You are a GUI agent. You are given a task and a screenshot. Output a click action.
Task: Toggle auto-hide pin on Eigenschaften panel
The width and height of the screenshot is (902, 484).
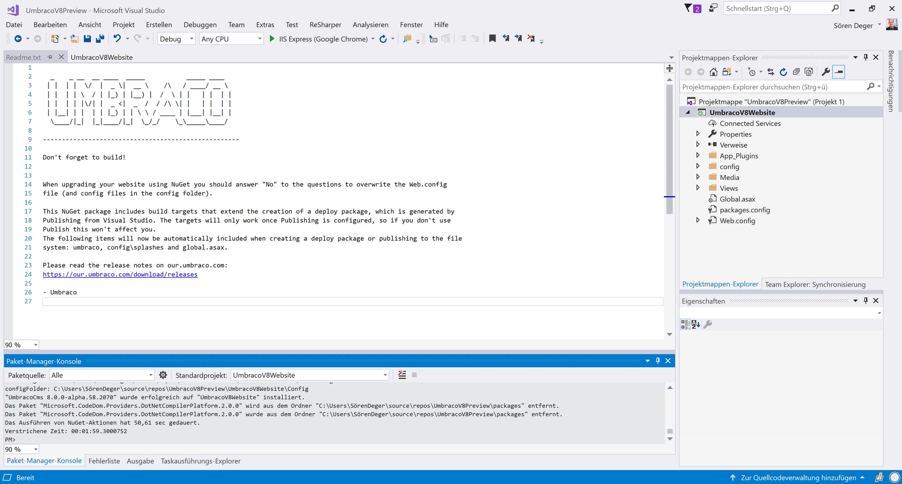866,301
